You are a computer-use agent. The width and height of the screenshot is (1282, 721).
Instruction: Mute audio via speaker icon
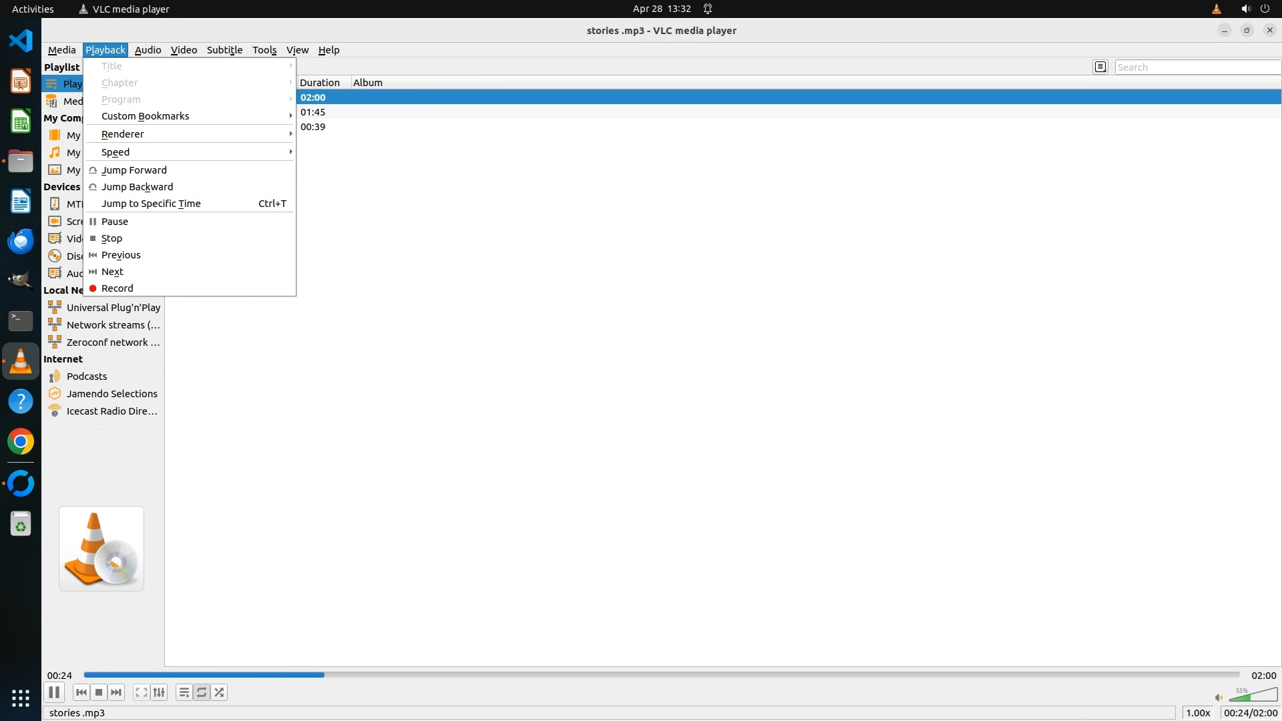point(1219,698)
